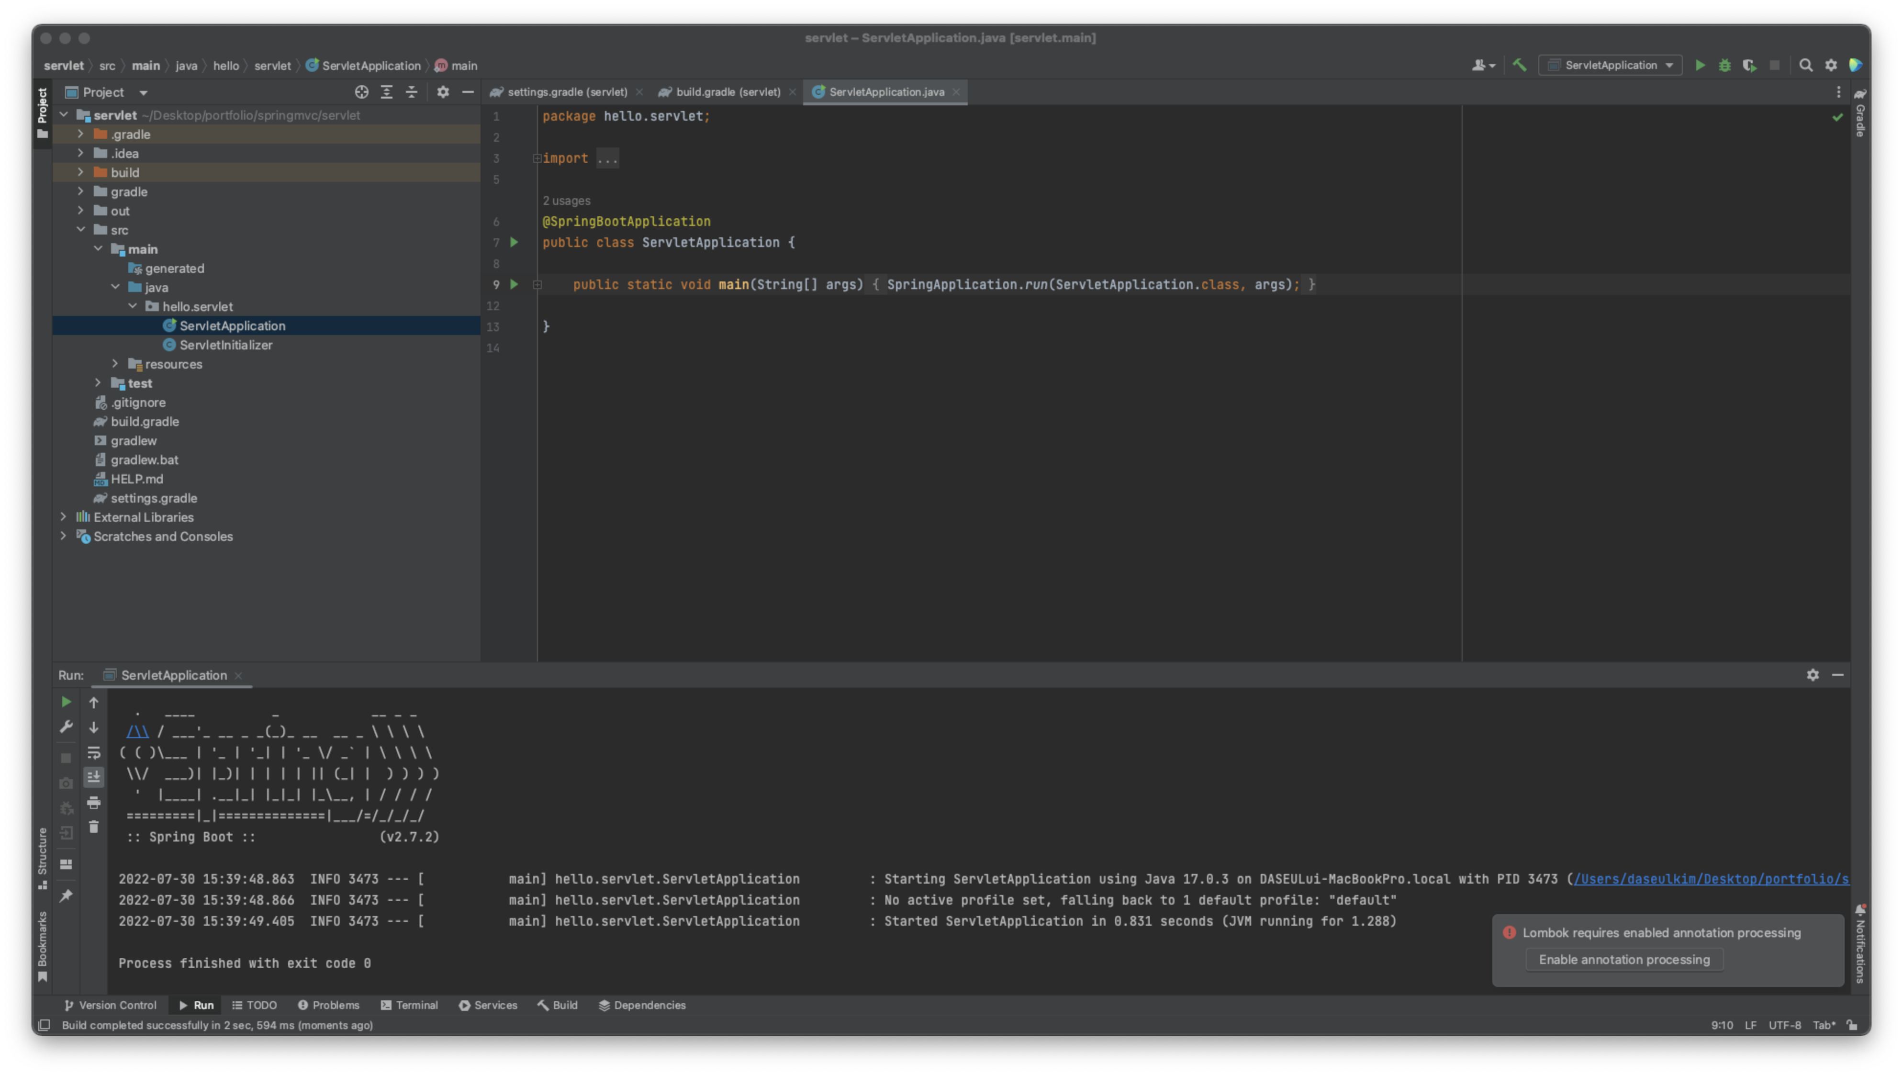Open Search Everywhere magnifier icon

[1805, 66]
